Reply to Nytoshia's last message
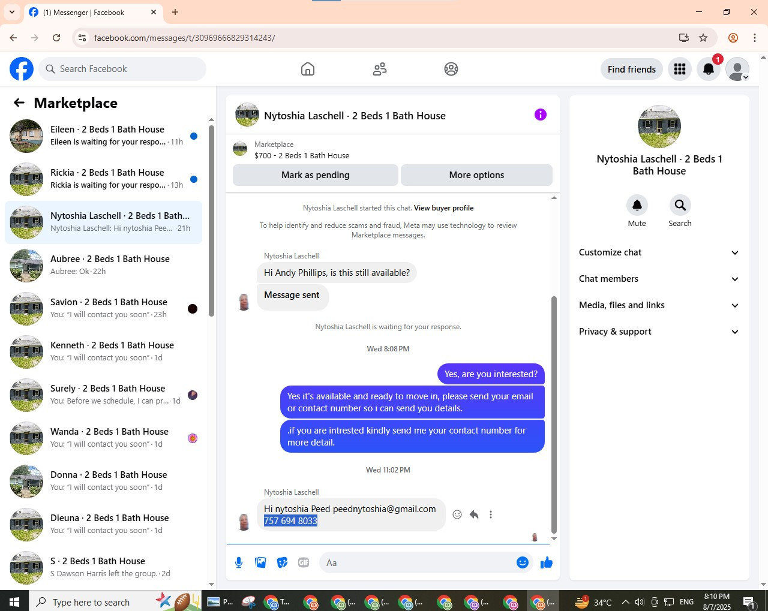Viewport: 768px width, 611px height. [474, 514]
